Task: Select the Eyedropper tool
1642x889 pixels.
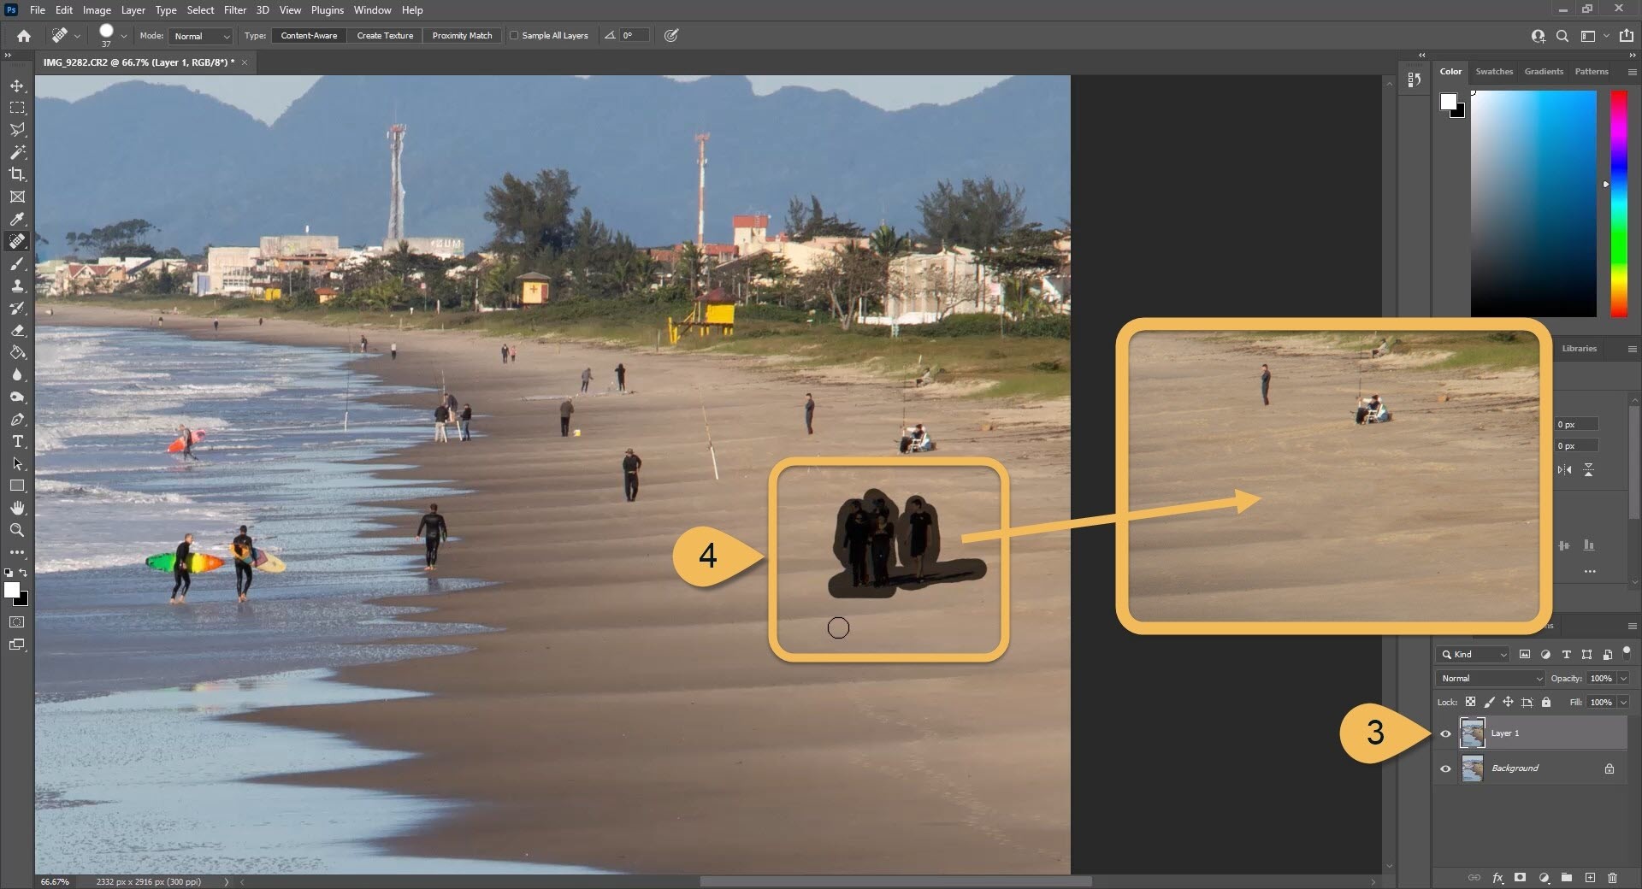Action: coord(17,219)
